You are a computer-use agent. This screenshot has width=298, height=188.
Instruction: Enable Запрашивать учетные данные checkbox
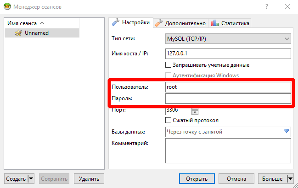169,65
